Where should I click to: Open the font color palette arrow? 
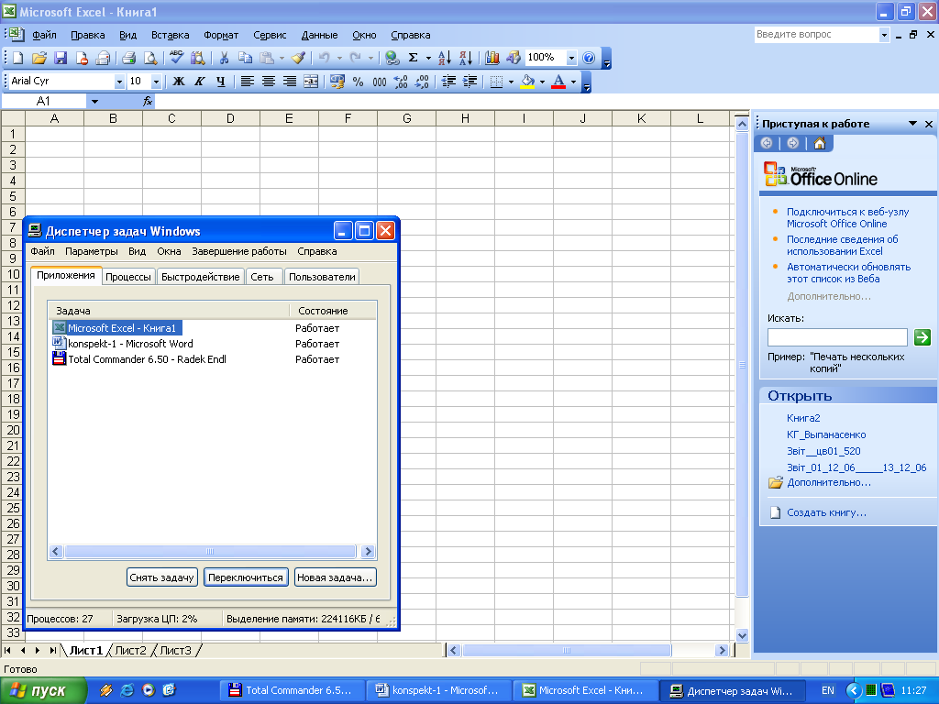coord(573,81)
